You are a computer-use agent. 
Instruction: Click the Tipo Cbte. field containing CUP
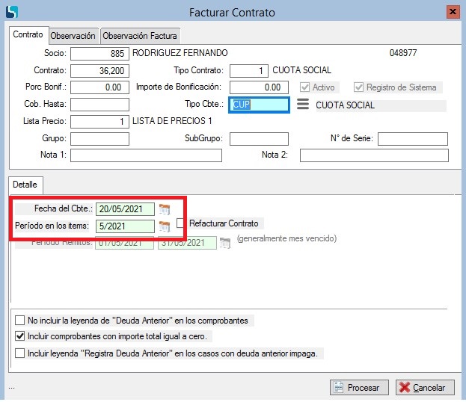click(x=259, y=105)
